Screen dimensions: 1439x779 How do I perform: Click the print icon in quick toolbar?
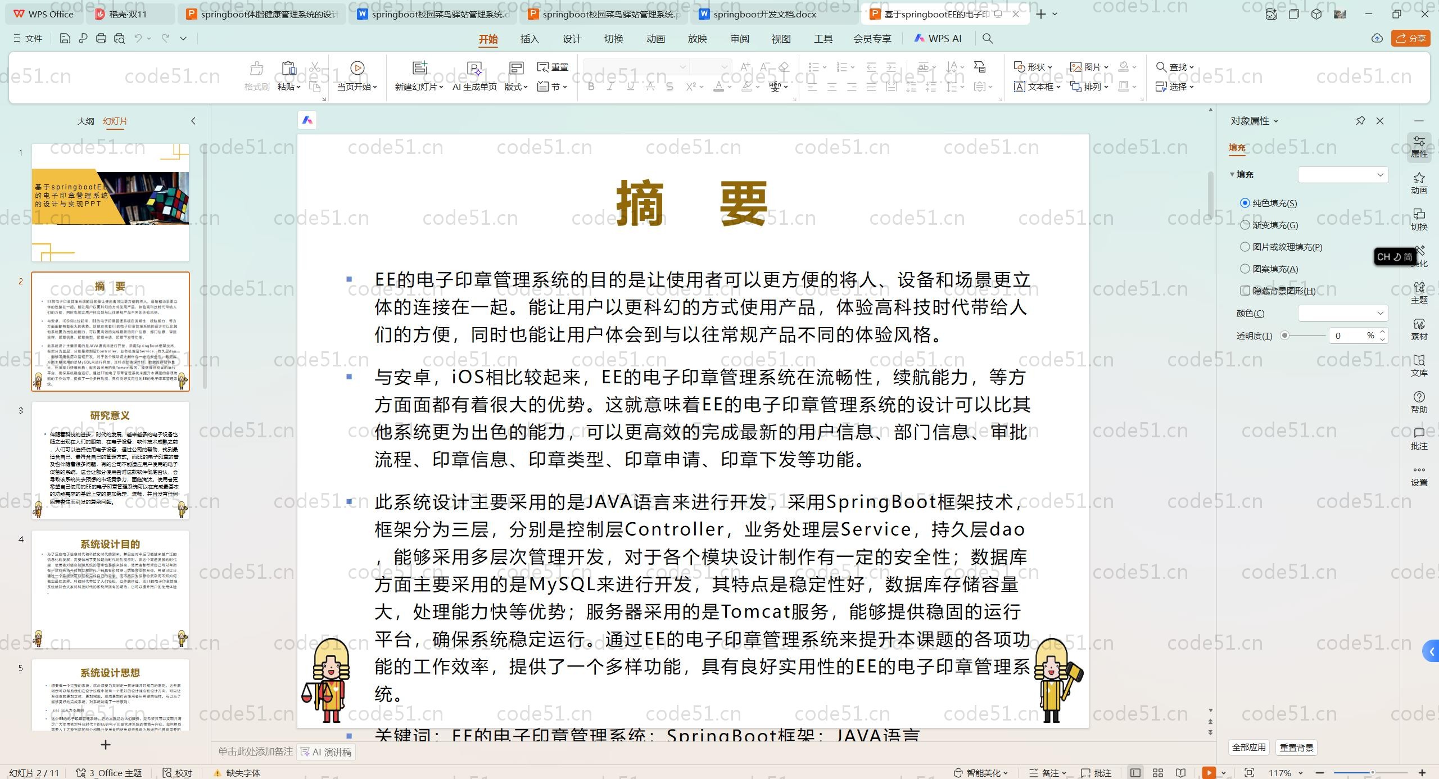(x=101, y=38)
